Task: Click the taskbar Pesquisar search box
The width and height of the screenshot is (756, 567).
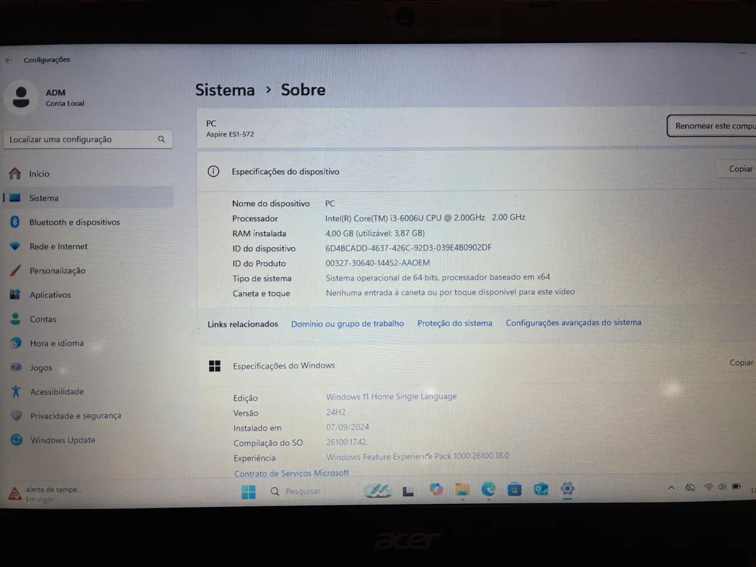Action: tap(296, 491)
